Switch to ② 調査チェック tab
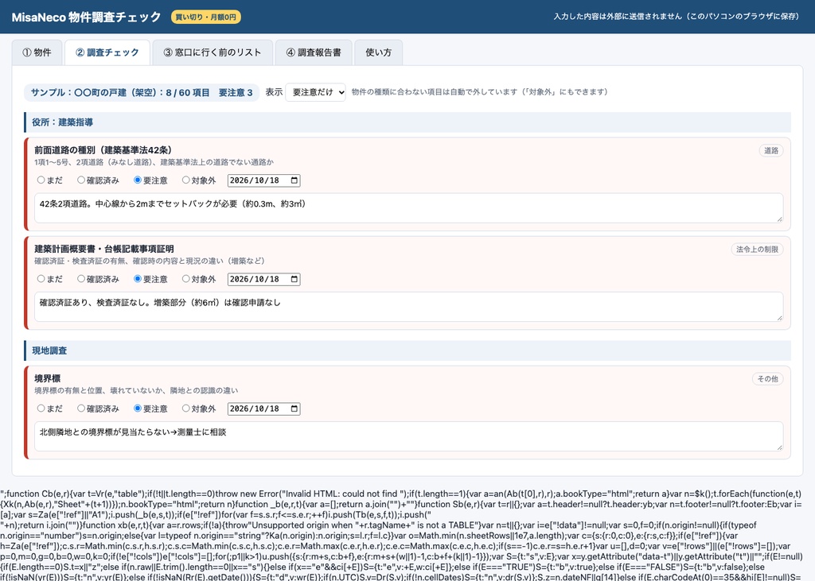The height and width of the screenshot is (581, 815). pyautogui.click(x=107, y=52)
